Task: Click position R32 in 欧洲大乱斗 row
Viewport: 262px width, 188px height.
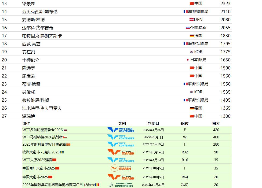Action: click(185, 152)
